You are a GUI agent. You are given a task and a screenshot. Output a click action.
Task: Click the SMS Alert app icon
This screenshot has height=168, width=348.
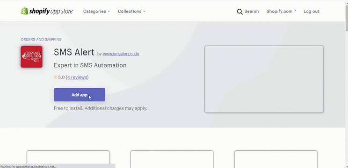[31, 56]
